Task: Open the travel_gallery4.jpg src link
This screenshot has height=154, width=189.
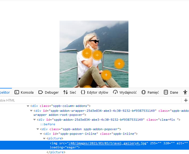Action: click(108, 143)
